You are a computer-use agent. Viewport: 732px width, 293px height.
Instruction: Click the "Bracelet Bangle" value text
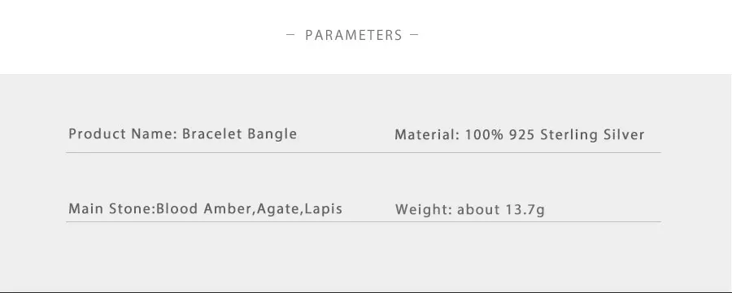[x=239, y=134]
